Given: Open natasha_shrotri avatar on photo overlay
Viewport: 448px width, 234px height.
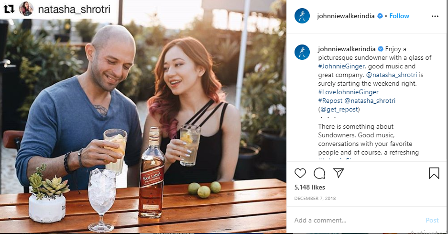Looking at the screenshot, I should pyautogui.click(x=26, y=9).
